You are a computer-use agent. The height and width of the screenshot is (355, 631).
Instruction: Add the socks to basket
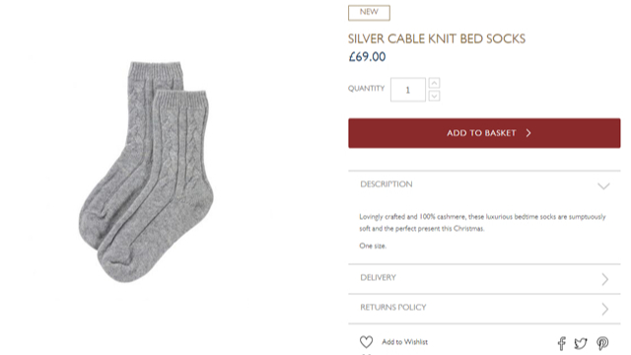tap(484, 133)
